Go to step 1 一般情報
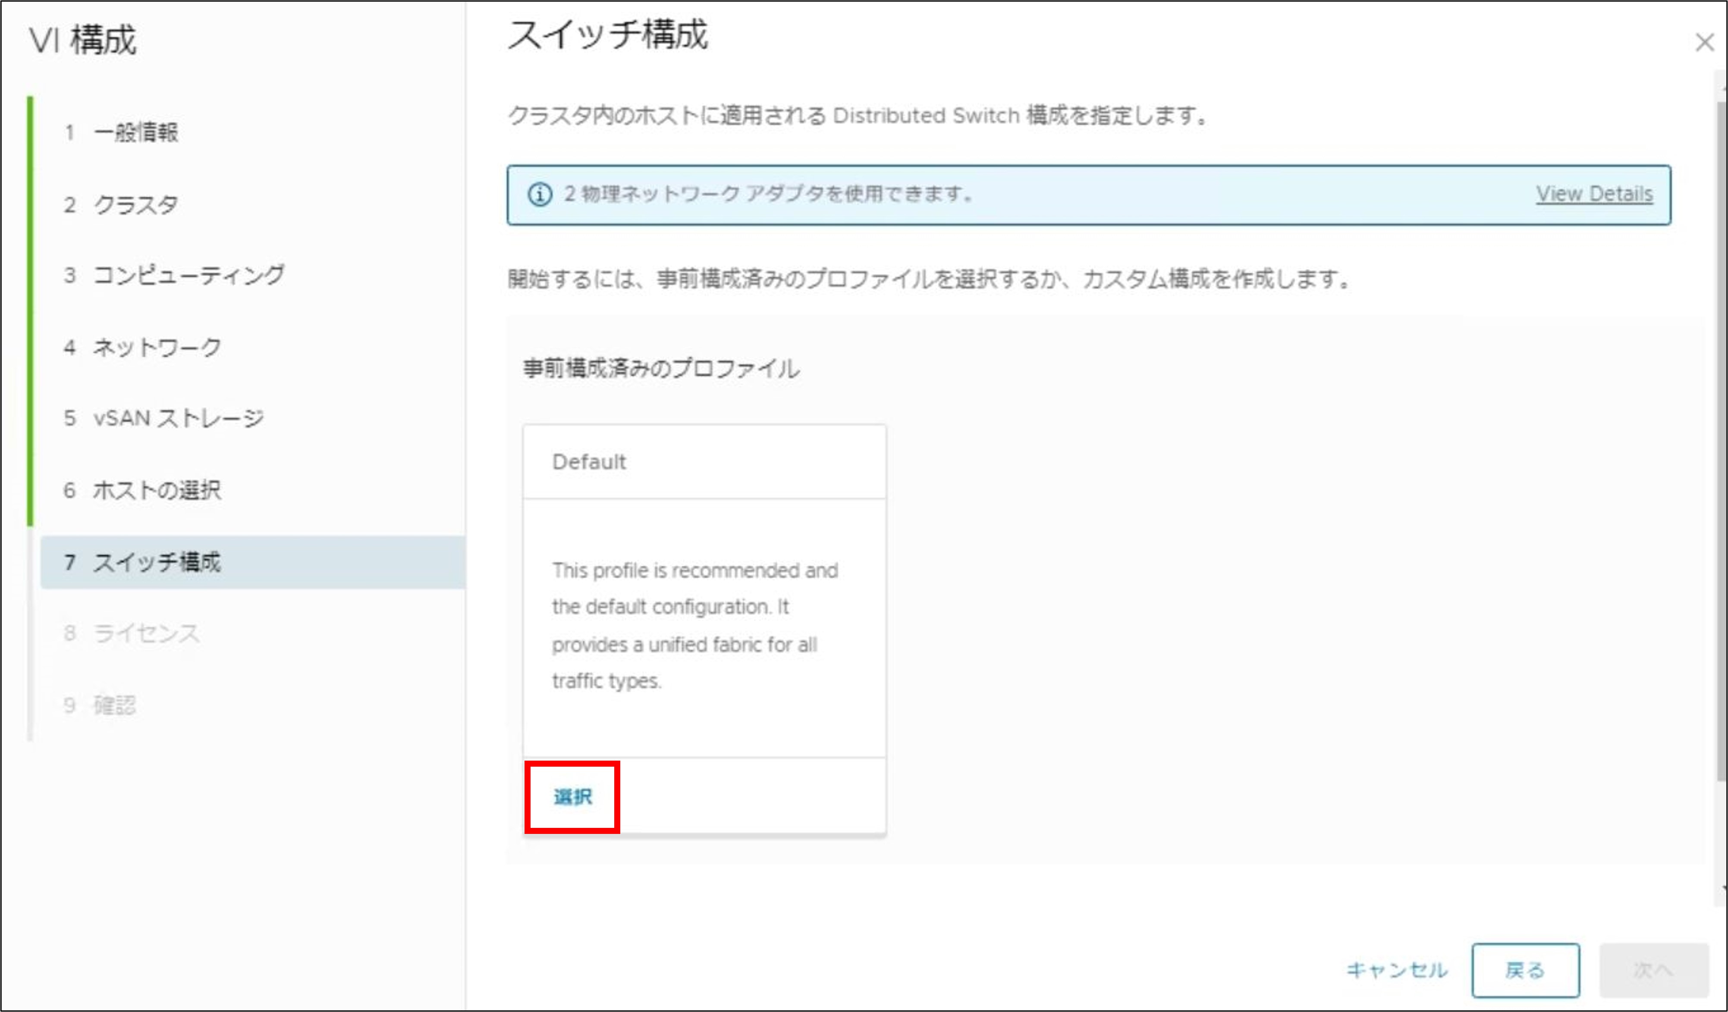Screen dimensions: 1728x1012 135,132
